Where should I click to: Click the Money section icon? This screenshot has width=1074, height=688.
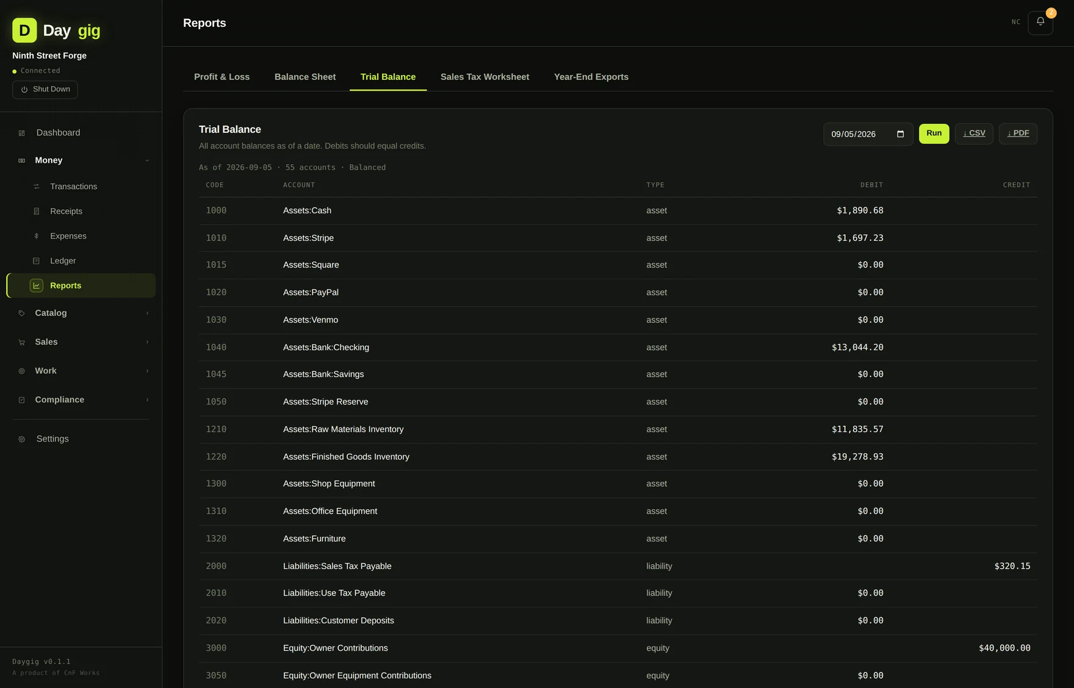tap(22, 160)
